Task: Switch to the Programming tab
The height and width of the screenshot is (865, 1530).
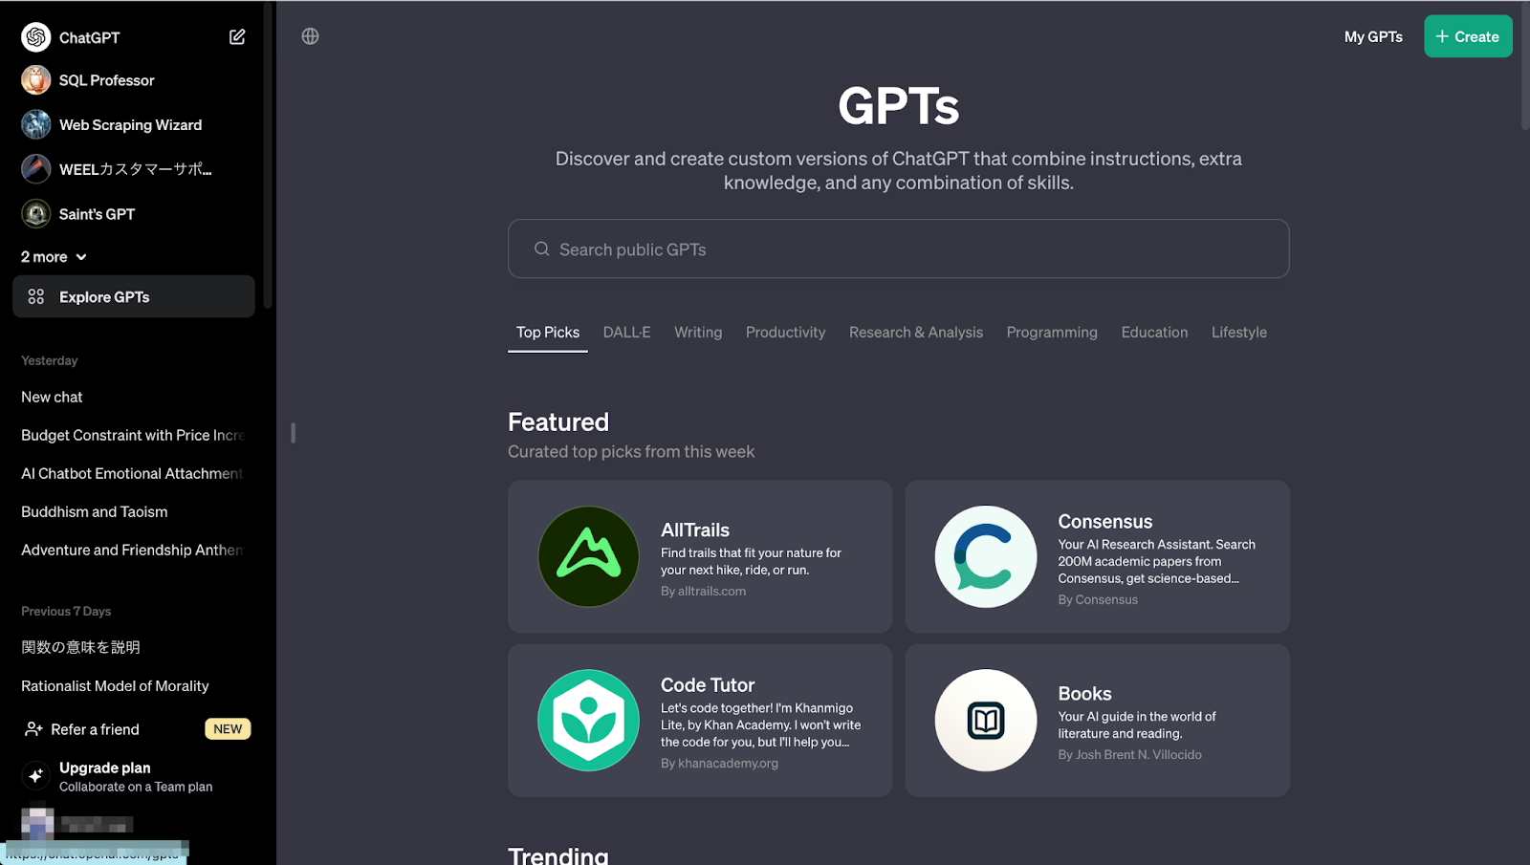Action: [1052, 333]
